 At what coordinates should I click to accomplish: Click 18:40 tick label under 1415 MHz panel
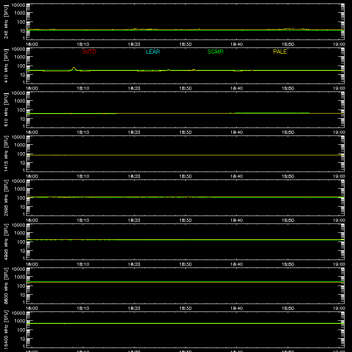pos(237,176)
